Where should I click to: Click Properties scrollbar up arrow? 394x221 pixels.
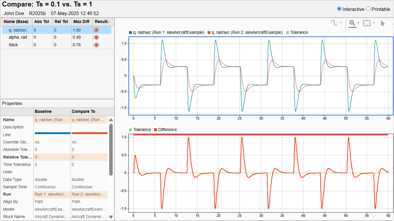[111, 120]
